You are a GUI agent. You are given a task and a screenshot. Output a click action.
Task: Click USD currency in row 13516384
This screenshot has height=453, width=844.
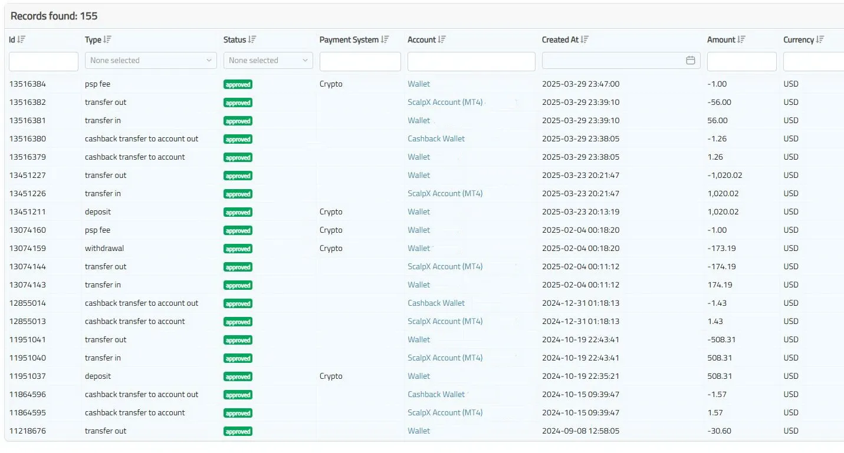[x=791, y=84]
